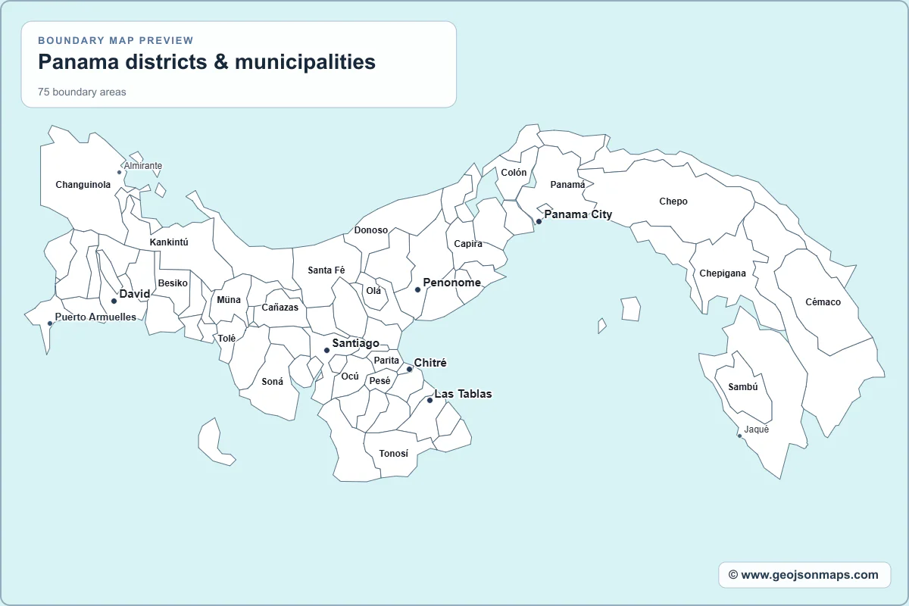Select the Olá district label

click(x=374, y=291)
